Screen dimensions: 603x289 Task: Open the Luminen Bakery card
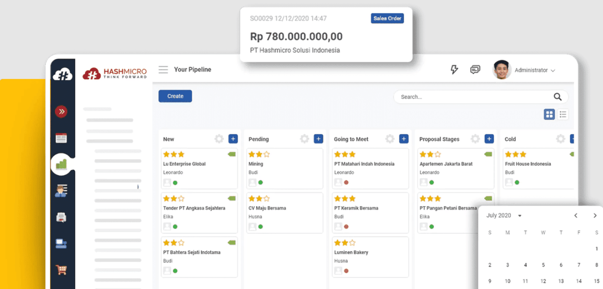click(370, 257)
